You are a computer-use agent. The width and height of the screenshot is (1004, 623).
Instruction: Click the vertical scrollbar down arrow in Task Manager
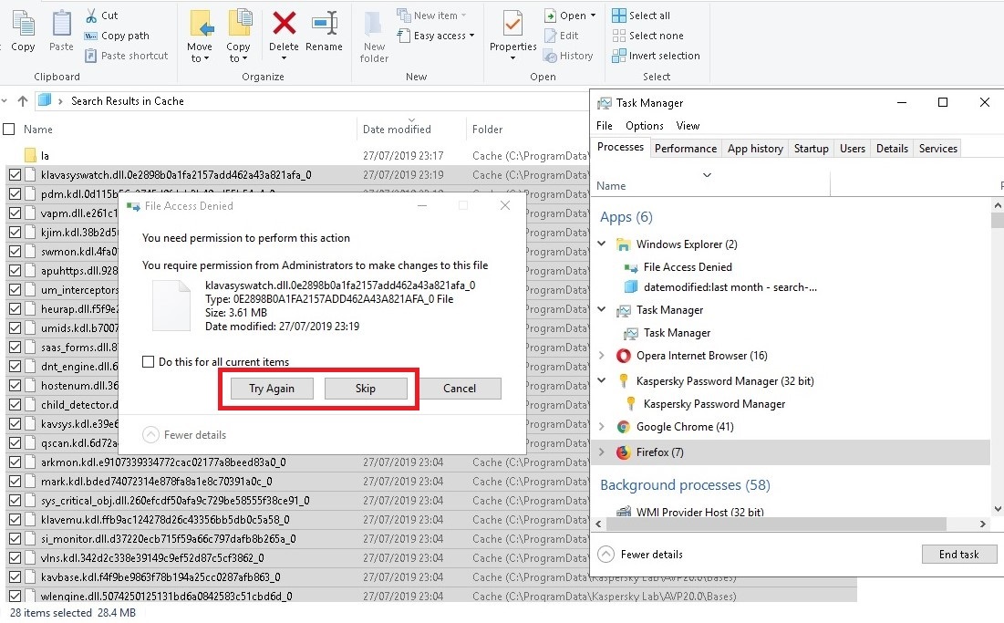click(x=998, y=509)
